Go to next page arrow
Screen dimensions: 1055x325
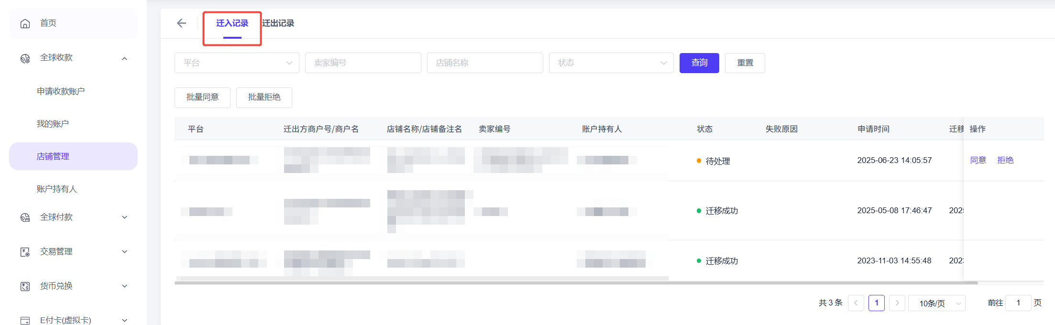pyautogui.click(x=897, y=303)
